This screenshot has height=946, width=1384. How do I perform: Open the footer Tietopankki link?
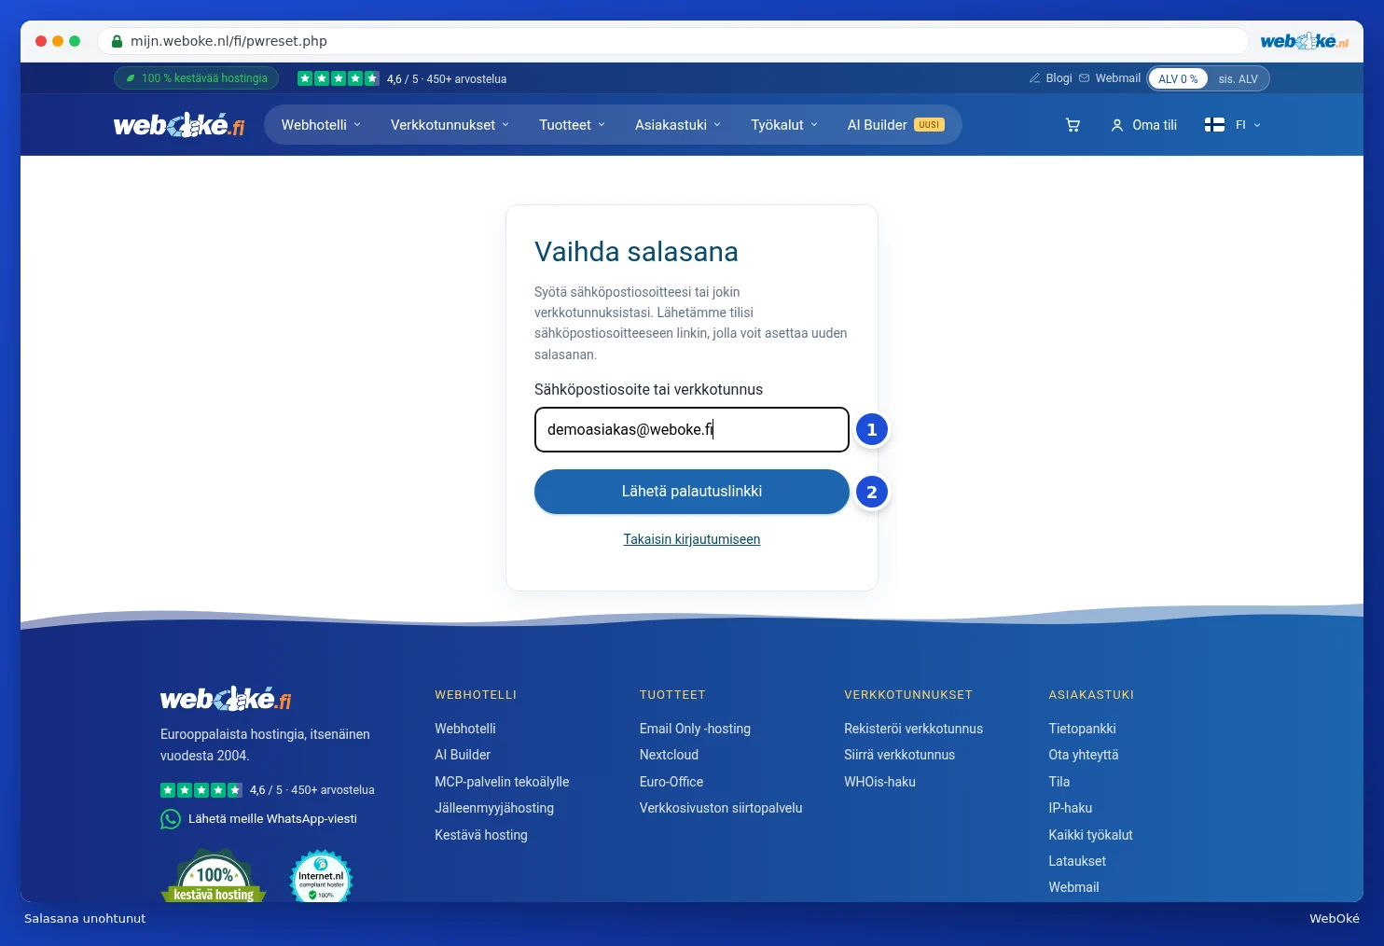1082,729
